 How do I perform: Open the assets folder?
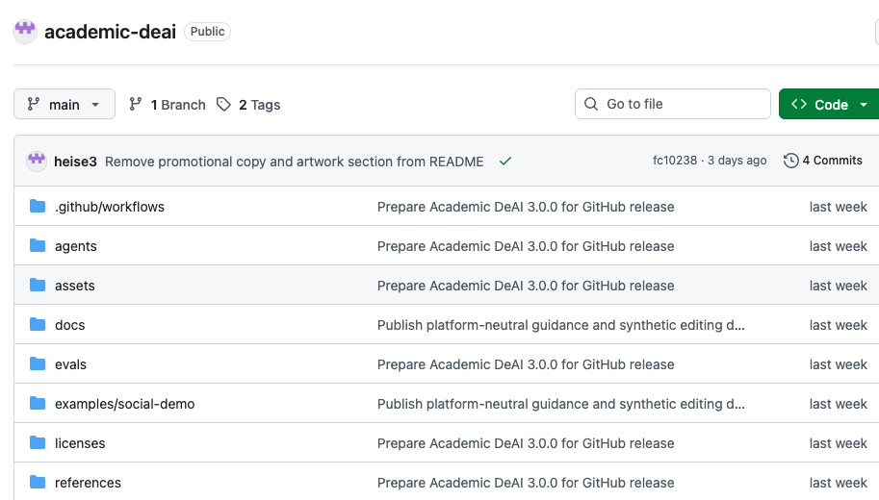coord(75,286)
